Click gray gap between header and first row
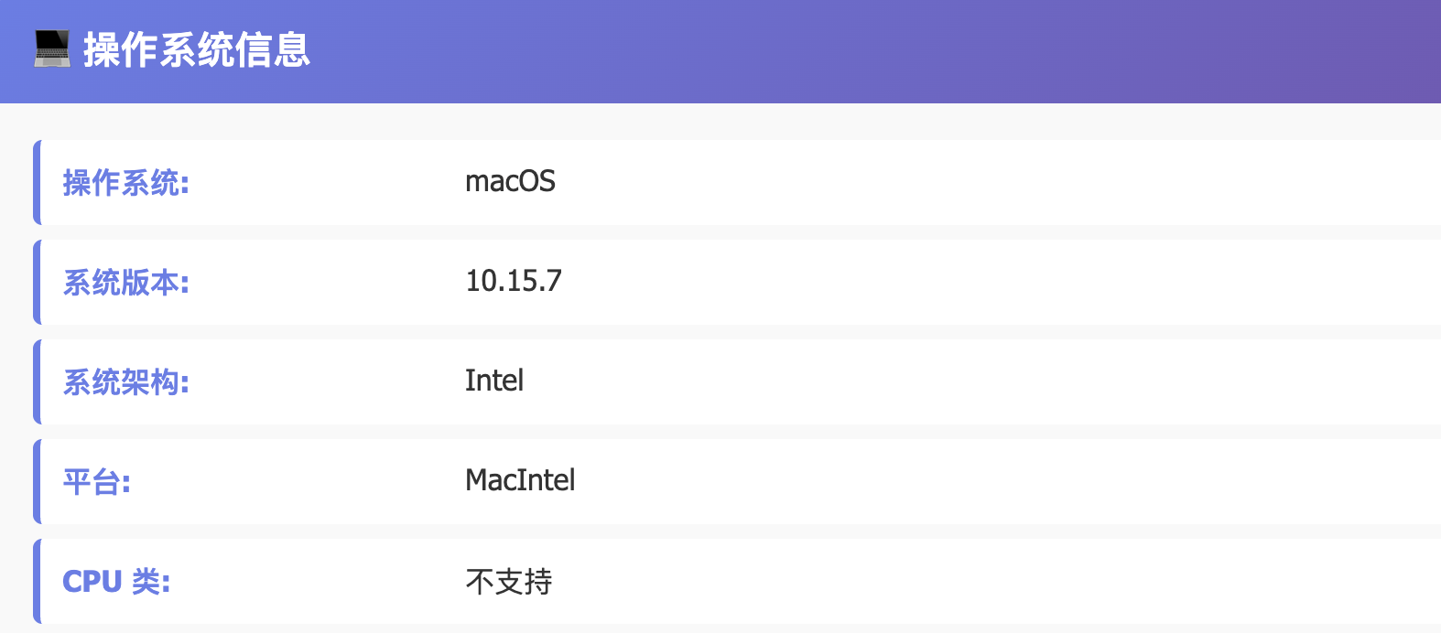This screenshot has height=633, width=1441. point(720,122)
